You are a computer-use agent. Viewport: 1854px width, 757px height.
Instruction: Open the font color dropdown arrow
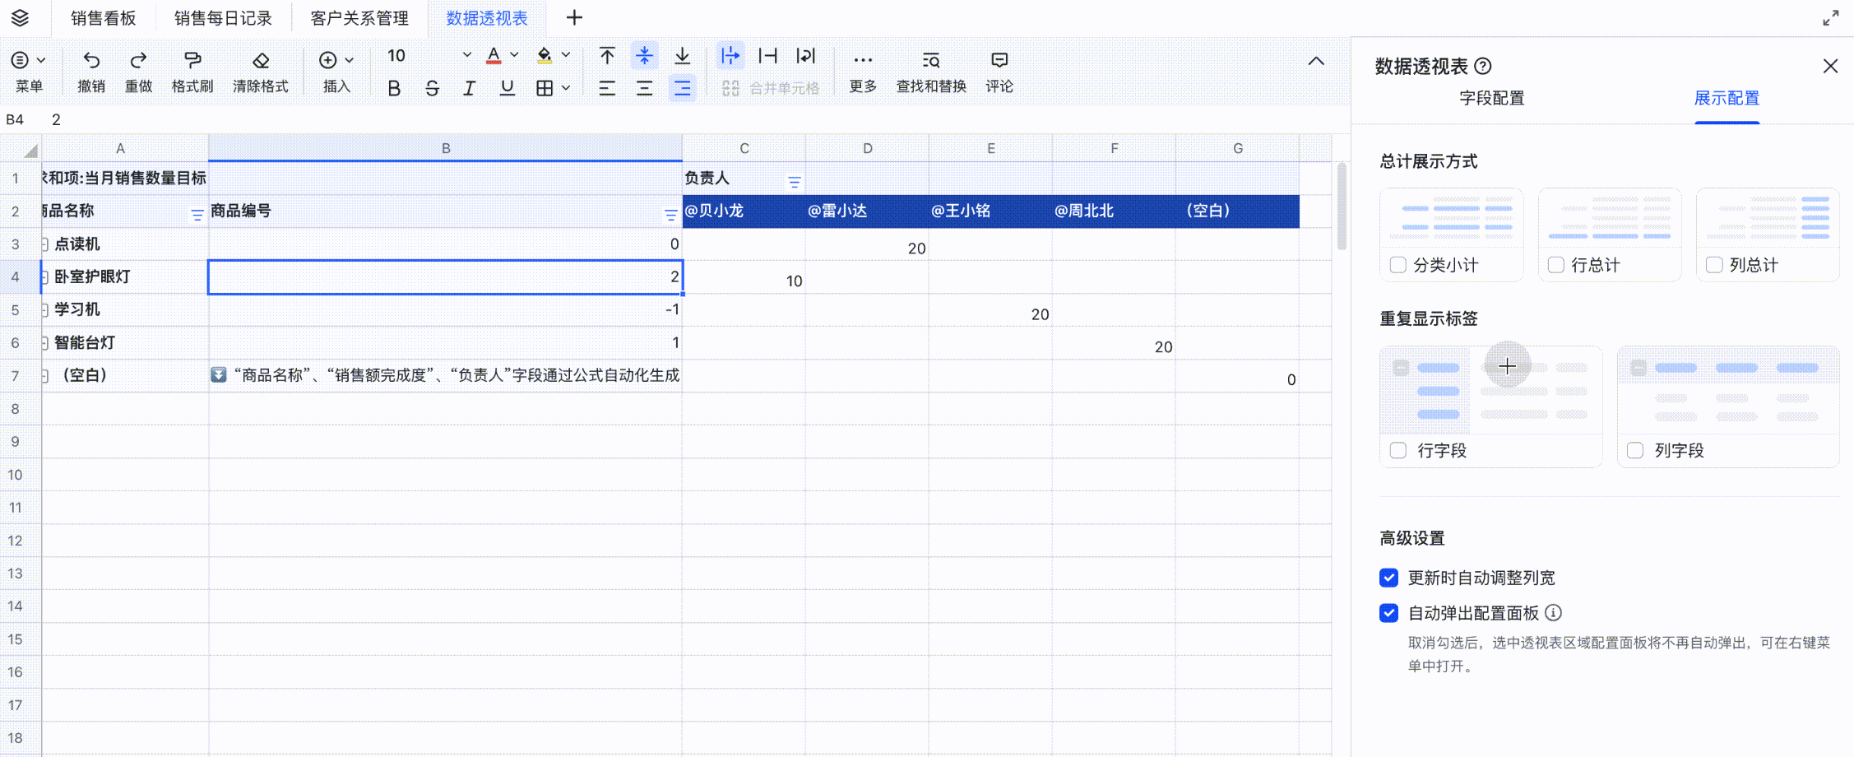pos(515,55)
